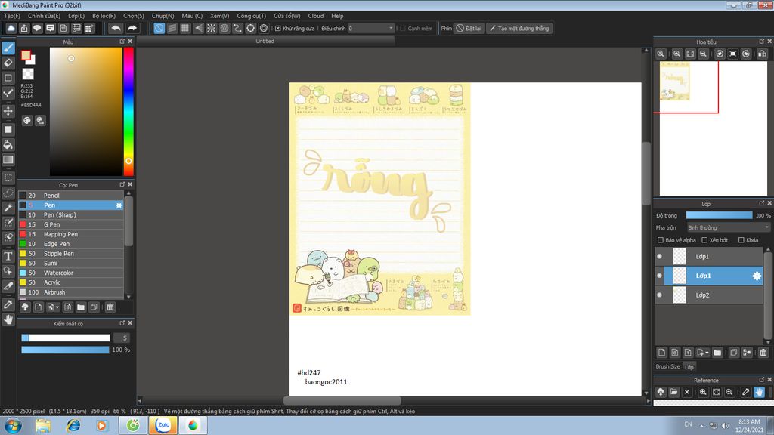This screenshot has height=435, width=774.
Task: Open settings gear for selected layer Lớp1
Action: point(756,276)
